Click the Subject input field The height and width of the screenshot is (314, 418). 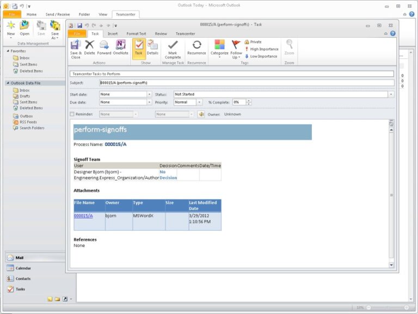click(x=247, y=83)
